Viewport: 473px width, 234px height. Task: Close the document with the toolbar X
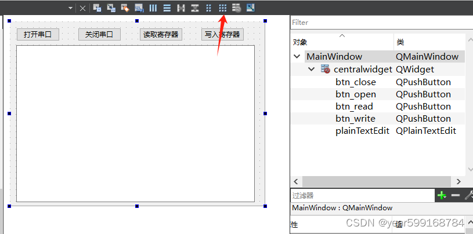coord(82,8)
